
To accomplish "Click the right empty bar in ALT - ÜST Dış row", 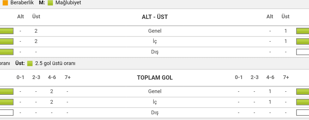I will pyautogui.click(x=302, y=52).
